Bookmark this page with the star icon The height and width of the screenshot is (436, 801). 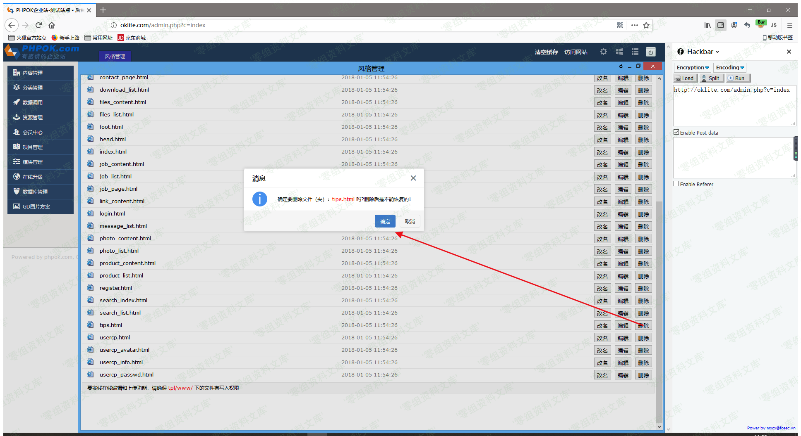tap(646, 25)
